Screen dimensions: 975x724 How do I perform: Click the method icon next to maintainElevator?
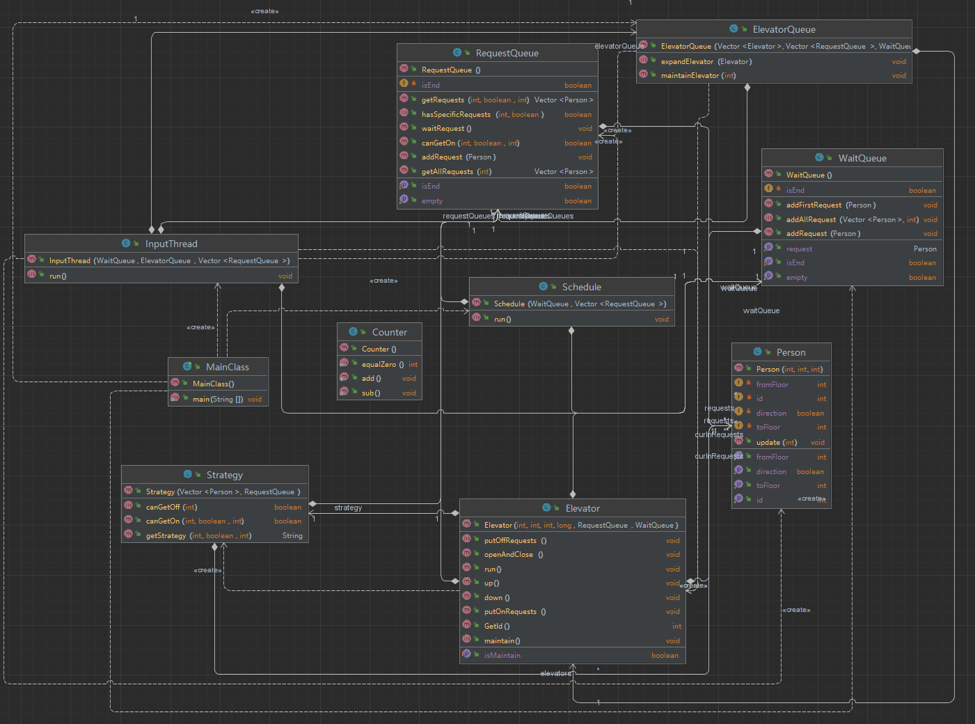point(643,75)
